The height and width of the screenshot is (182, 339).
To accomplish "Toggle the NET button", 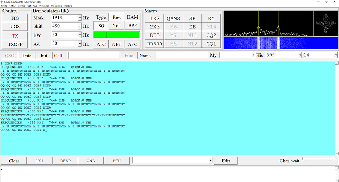I will point(117,44).
